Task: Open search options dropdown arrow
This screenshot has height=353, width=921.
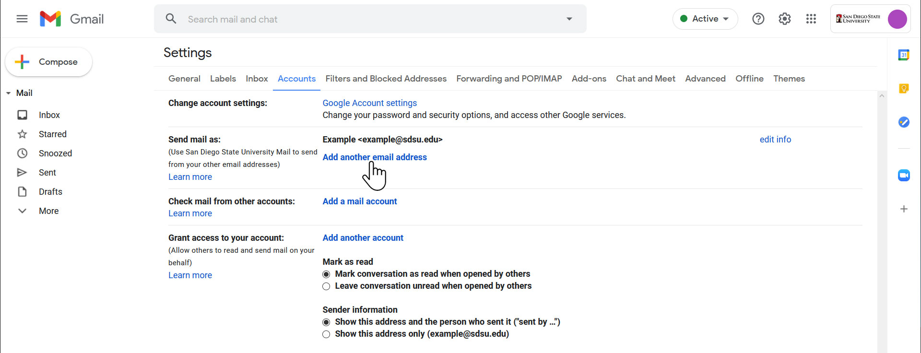Action: 569,19
